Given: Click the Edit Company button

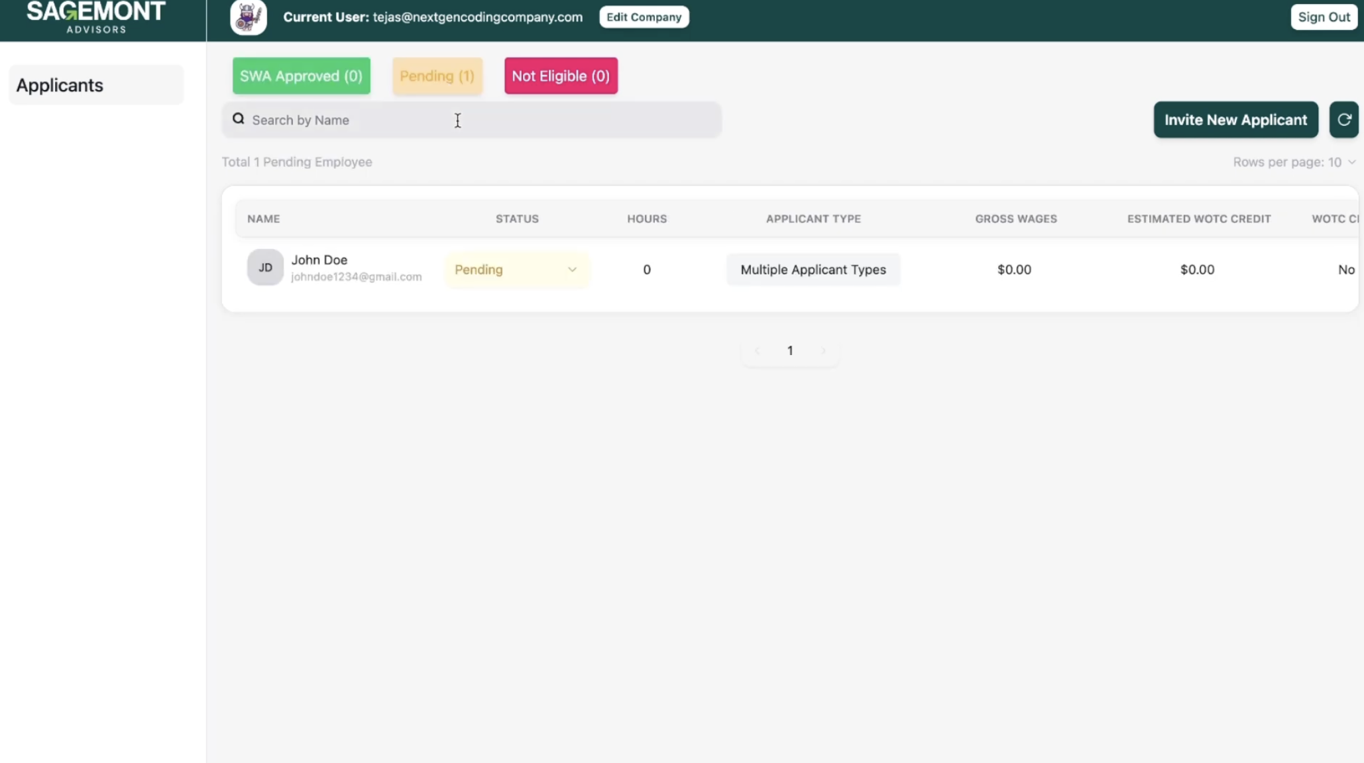Looking at the screenshot, I should click(x=644, y=17).
